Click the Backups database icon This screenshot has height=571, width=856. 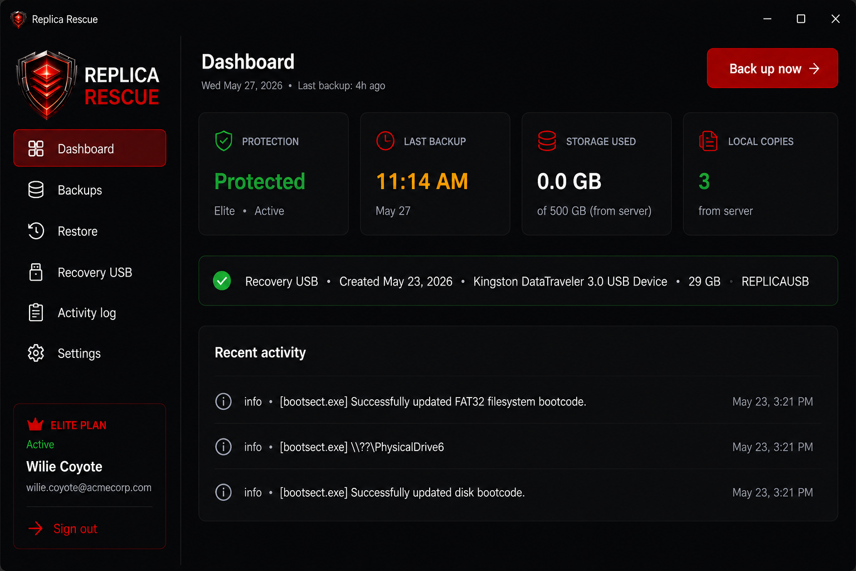click(36, 190)
